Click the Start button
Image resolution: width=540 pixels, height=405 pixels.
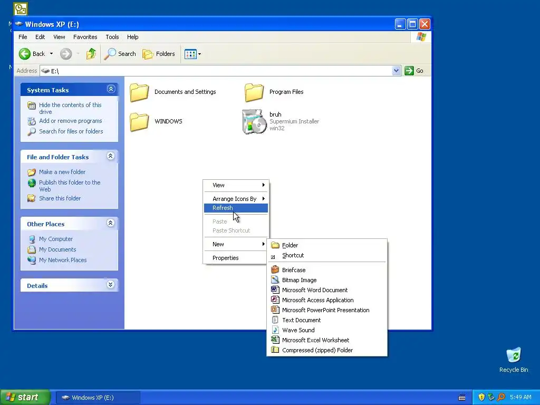click(x=25, y=398)
